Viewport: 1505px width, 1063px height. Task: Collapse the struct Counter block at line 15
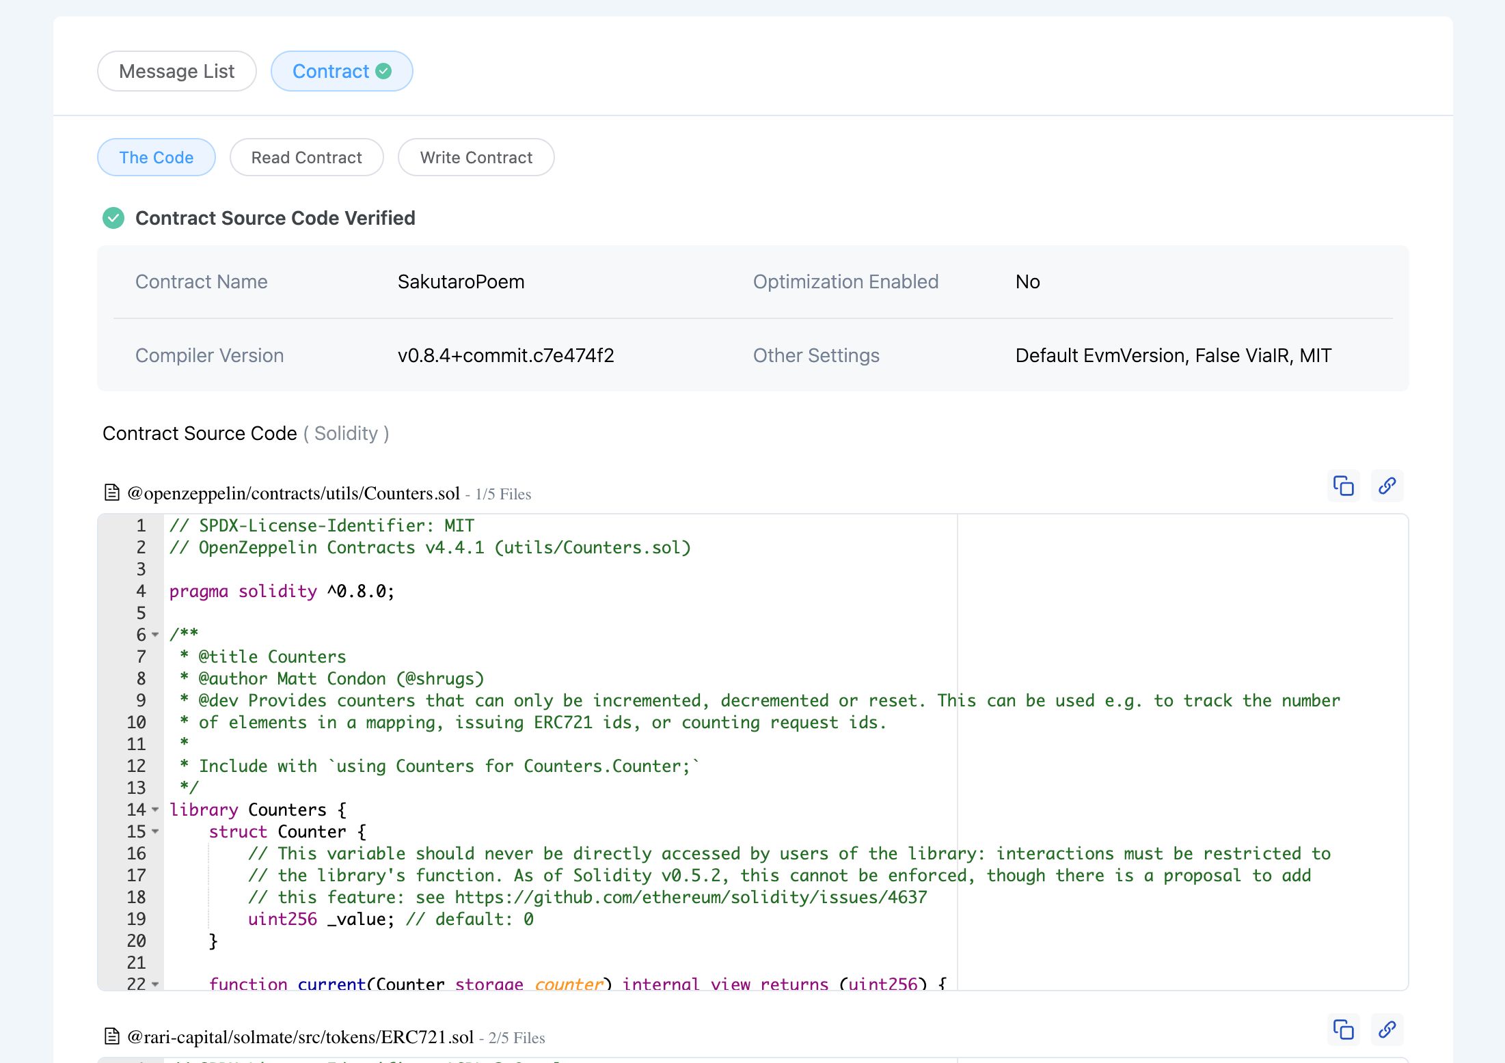coord(155,831)
